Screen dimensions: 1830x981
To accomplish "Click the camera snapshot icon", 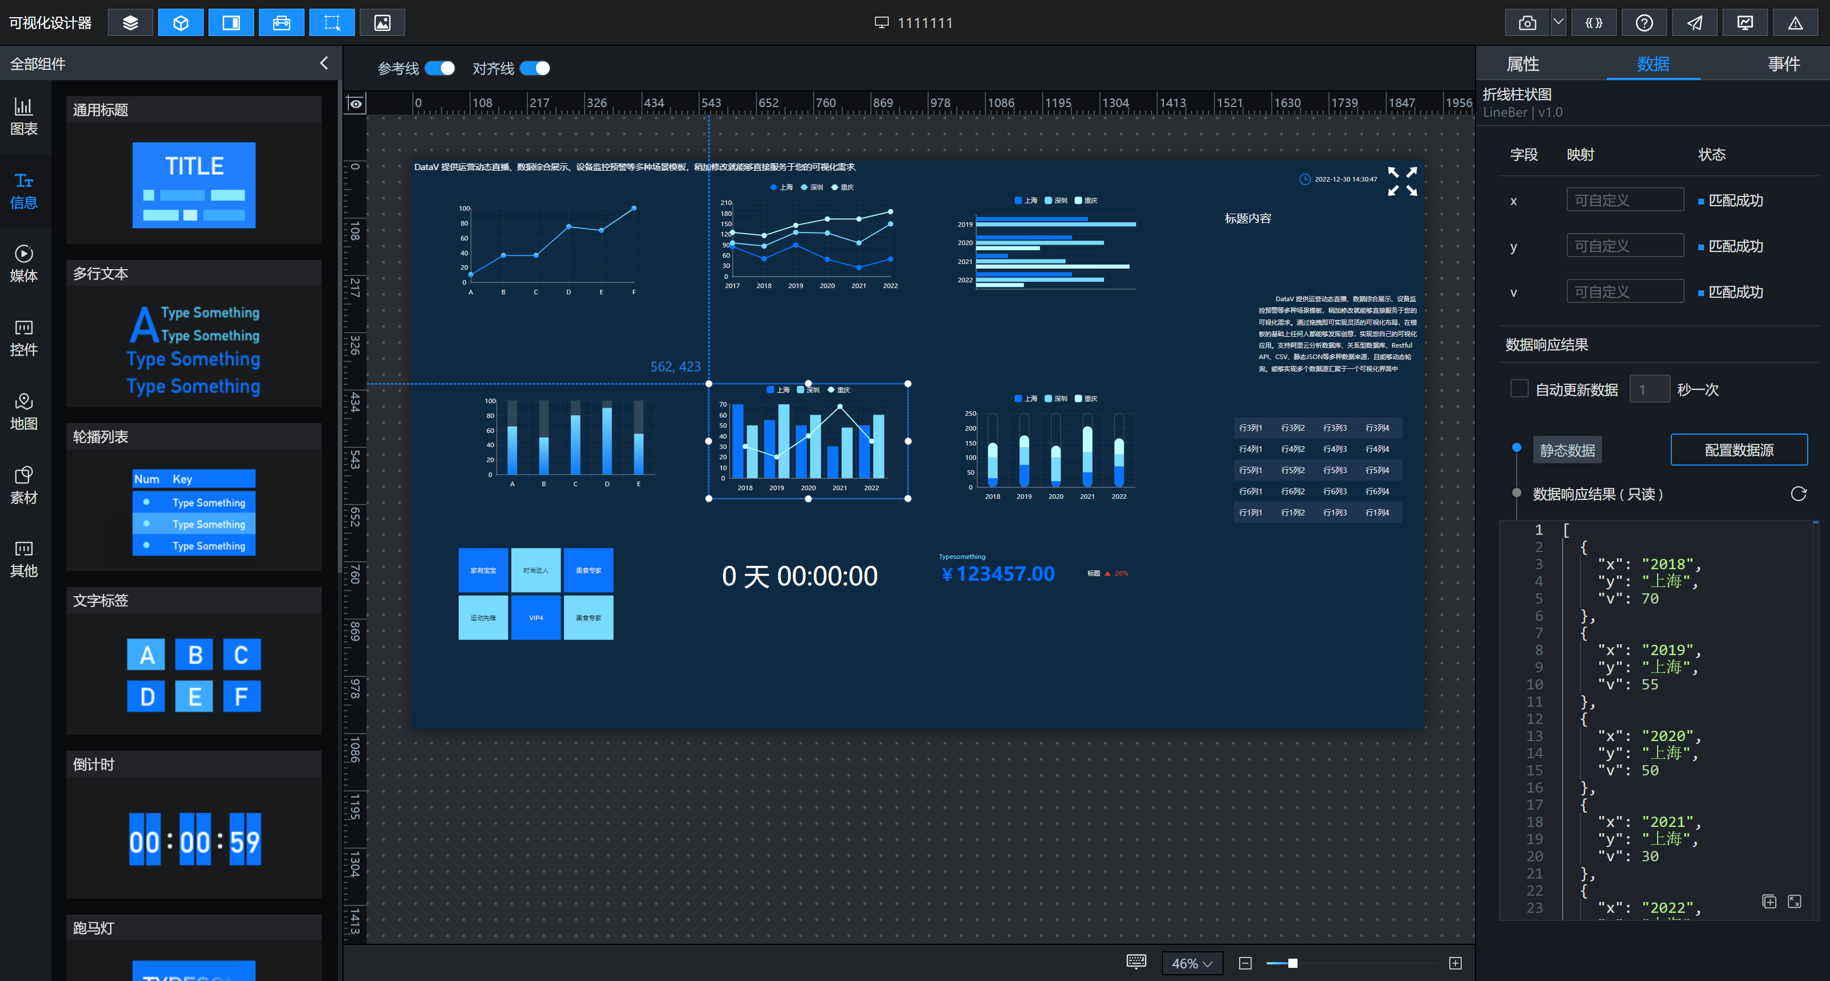I will click(x=1527, y=23).
